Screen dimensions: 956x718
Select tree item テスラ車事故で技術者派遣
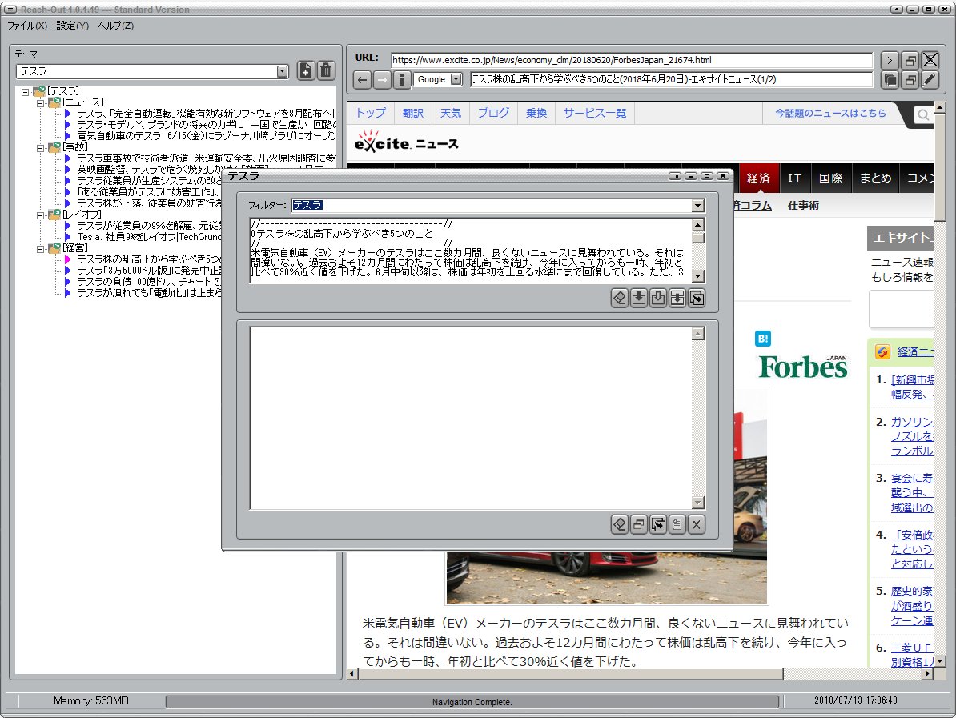coord(206,158)
